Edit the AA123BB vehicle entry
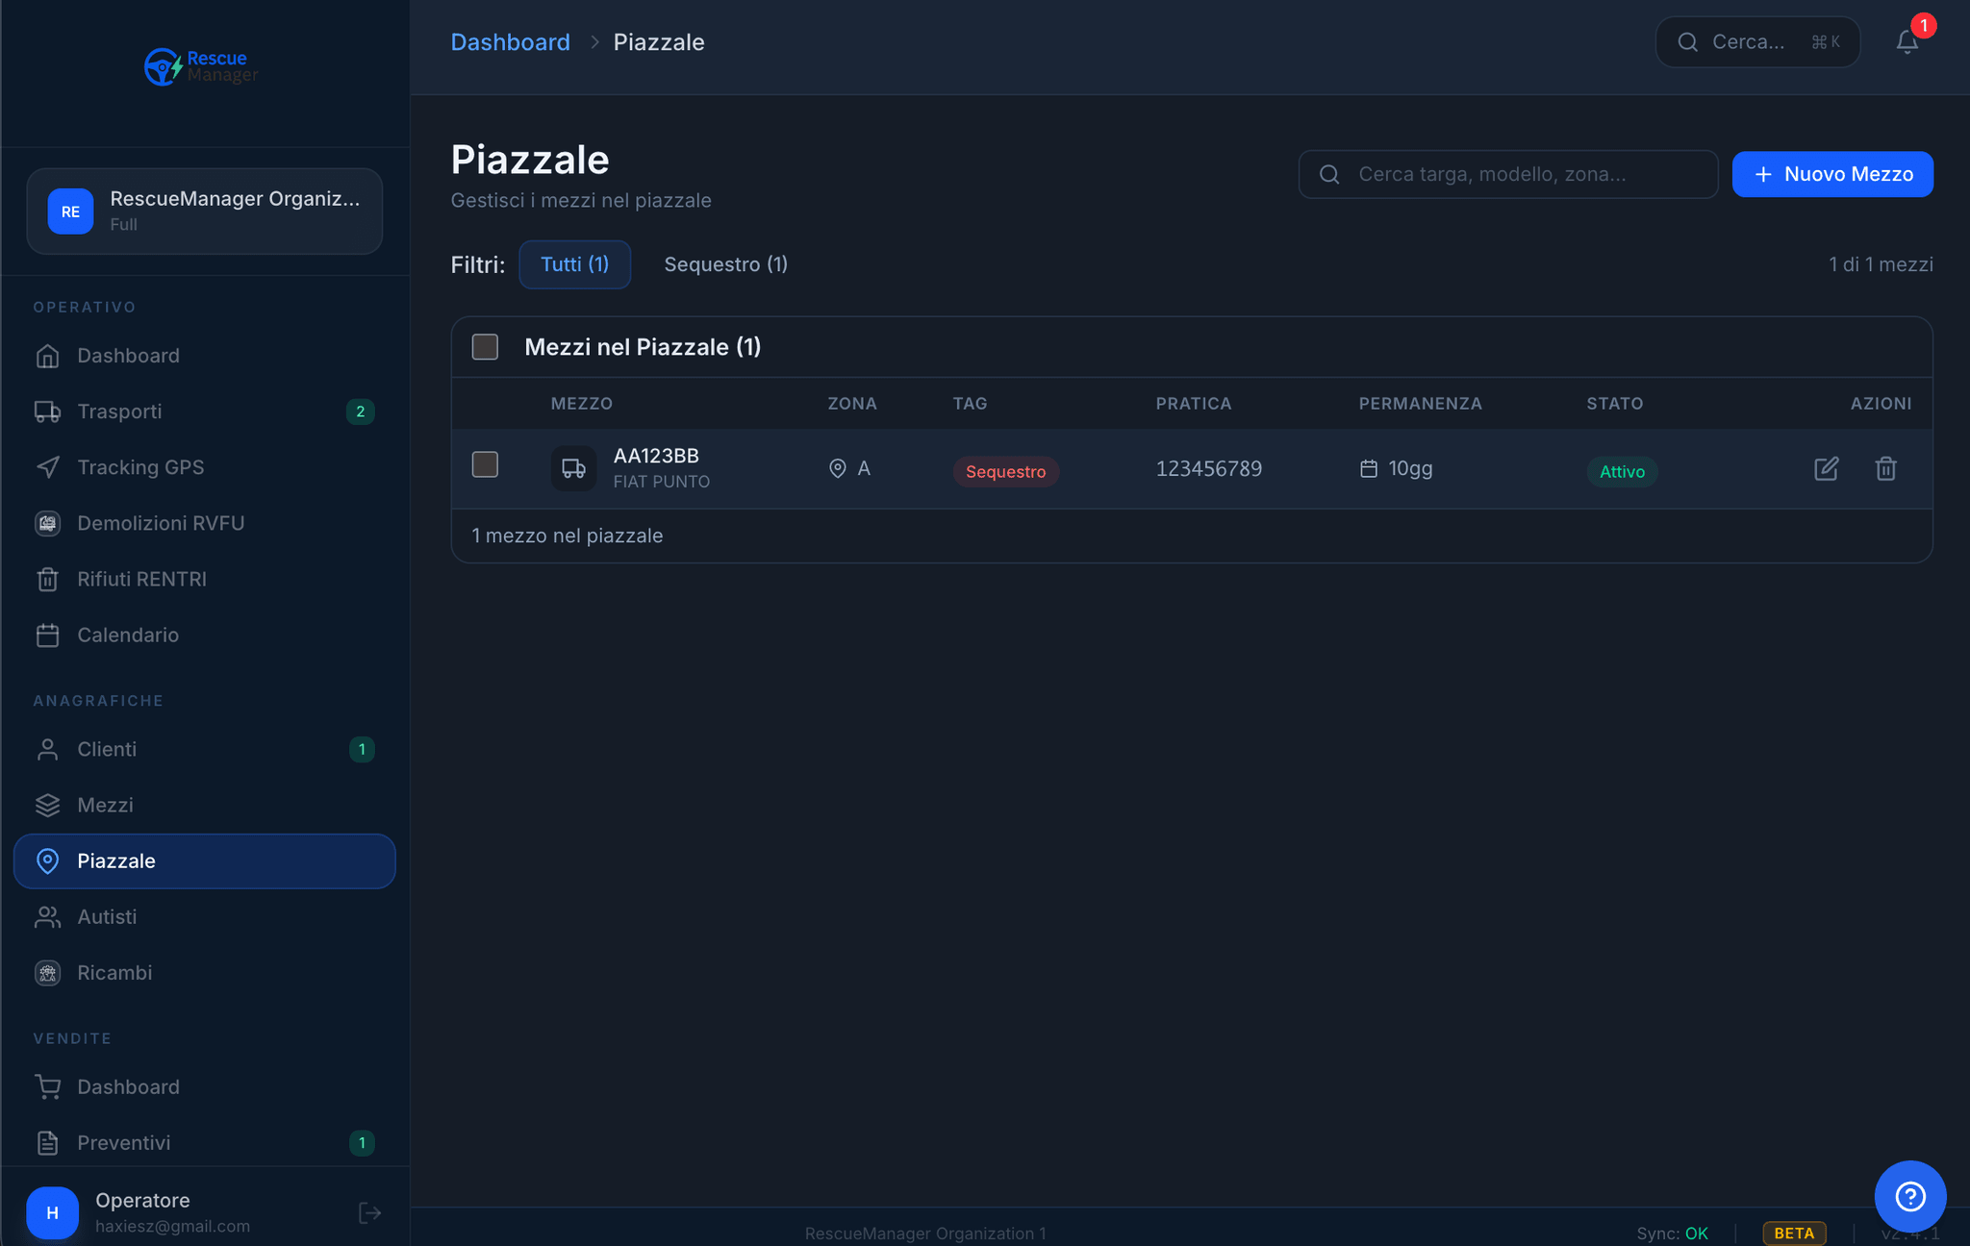 coord(1826,469)
